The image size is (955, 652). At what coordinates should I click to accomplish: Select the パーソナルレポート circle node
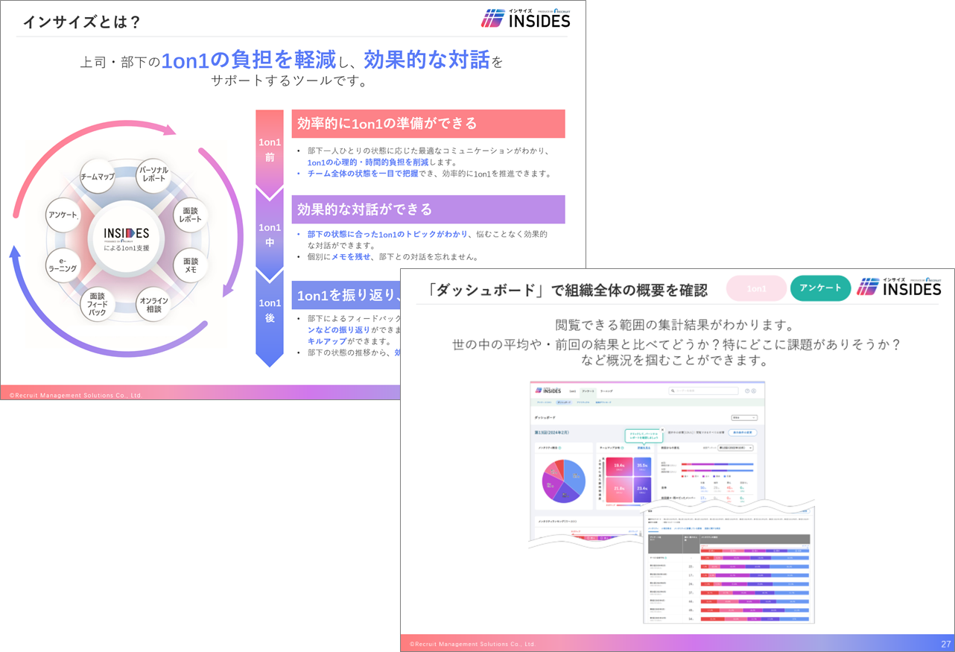pyautogui.click(x=153, y=177)
